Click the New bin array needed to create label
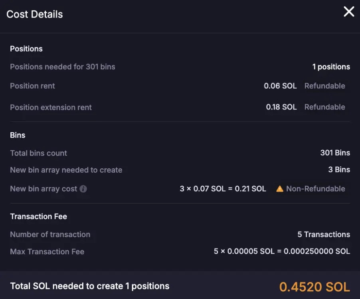360x299 pixels. [66, 170]
